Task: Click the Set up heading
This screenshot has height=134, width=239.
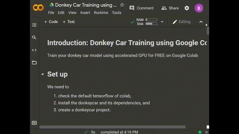Action: (x=57, y=74)
